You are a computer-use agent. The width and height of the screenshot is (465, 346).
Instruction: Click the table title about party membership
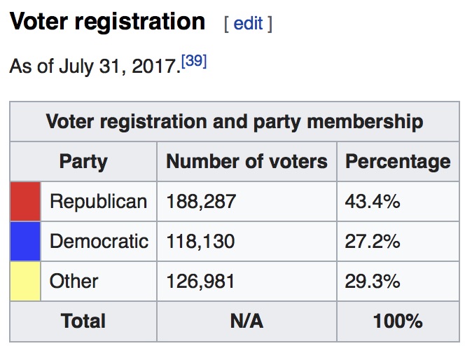tap(234, 122)
